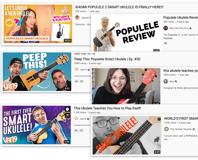Open the Jaytee channel avatar
198x160 pixels.
77,18
